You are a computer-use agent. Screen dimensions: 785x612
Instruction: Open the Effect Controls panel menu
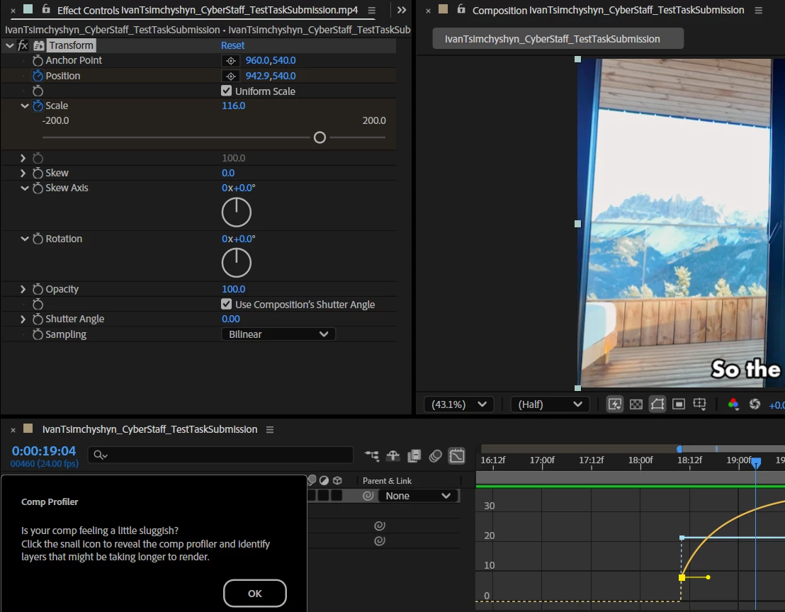pos(371,10)
